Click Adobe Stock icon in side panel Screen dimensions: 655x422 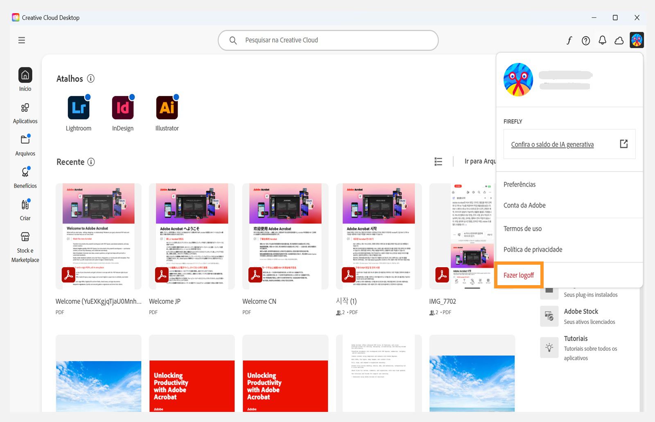(549, 316)
